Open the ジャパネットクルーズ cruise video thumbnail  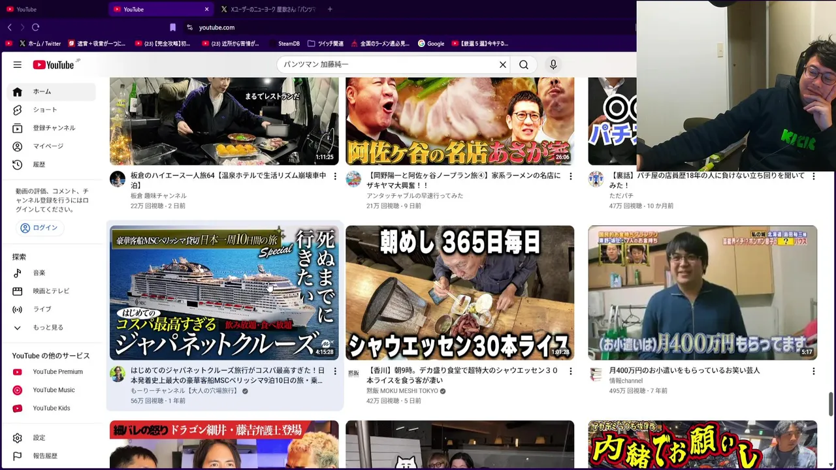point(224,292)
